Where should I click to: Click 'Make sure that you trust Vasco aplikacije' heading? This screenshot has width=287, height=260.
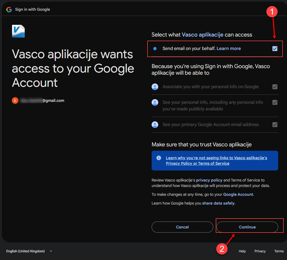[201, 145]
